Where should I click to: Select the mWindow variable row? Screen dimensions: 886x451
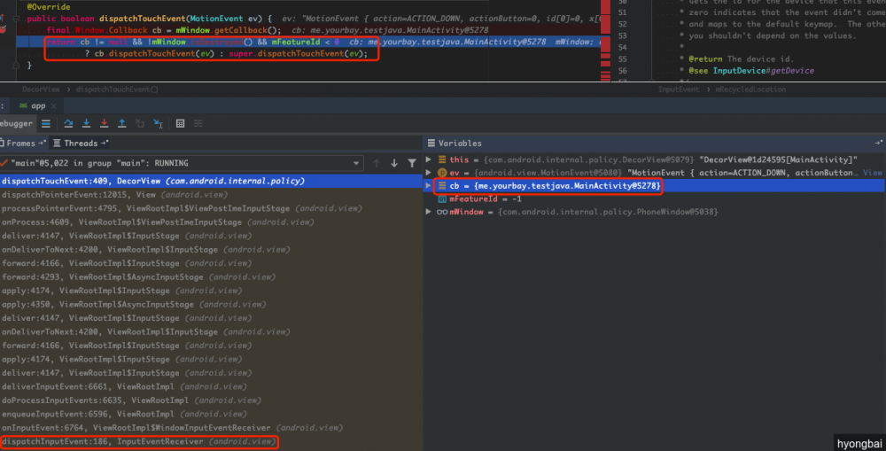coord(655,212)
